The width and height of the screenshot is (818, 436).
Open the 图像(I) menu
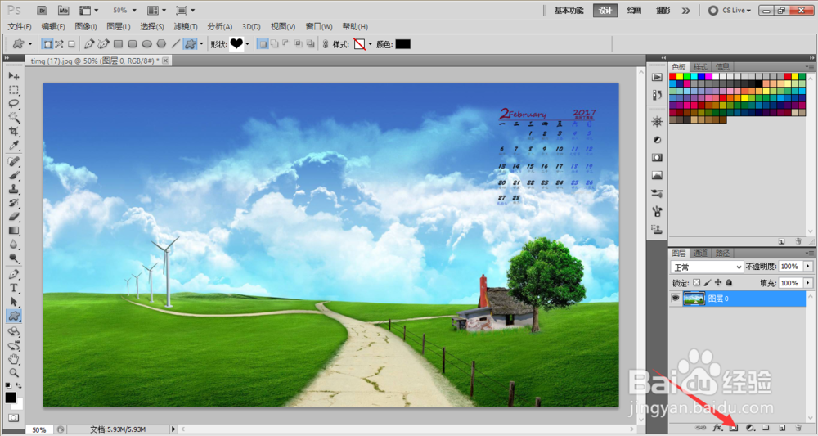(x=86, y=27)
